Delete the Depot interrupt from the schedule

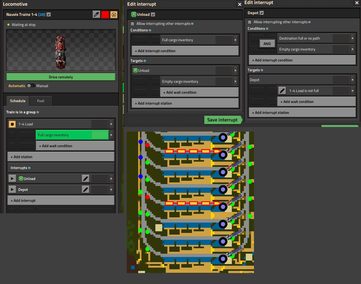(111, 190)
